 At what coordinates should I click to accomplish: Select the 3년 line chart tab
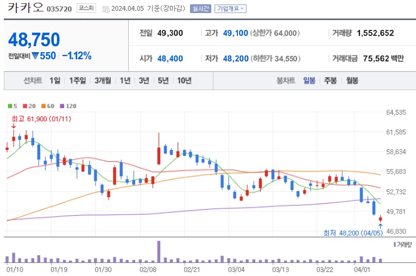(x=144, y=80)
